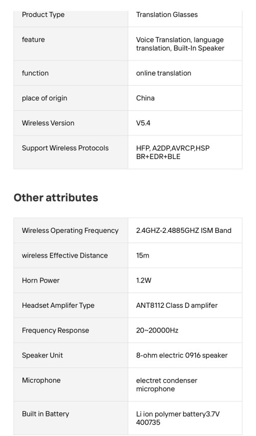Select the Frequency Response row label
The height and width of the screenshot is (436, 256).
click(55, 331)
